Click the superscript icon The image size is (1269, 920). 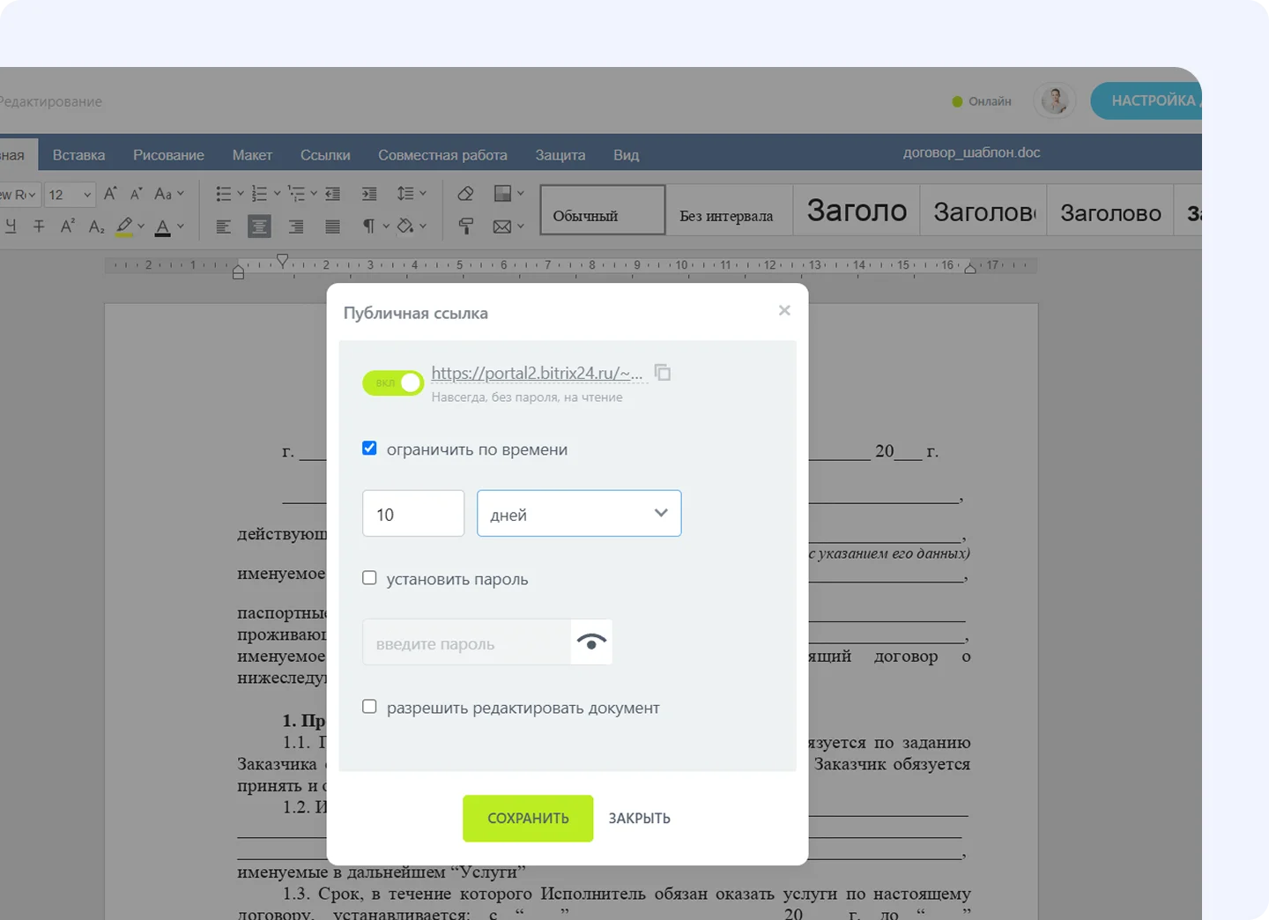pos(67,226)
